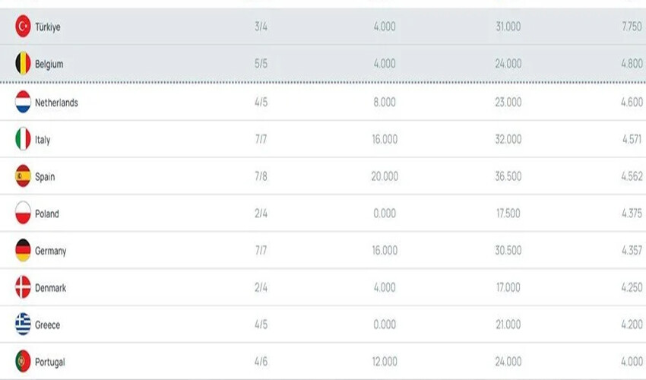
Task: Click the Poland flag icon
Action: point(23,214)
